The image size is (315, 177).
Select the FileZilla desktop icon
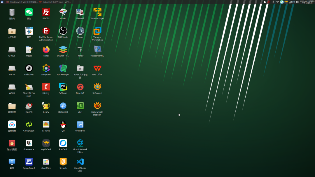click(x=46, y=14)
